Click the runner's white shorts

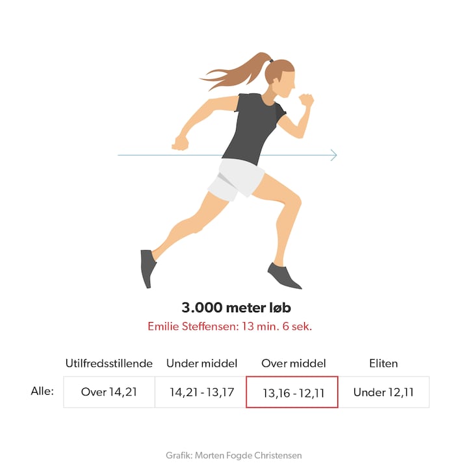coord(237,178)
